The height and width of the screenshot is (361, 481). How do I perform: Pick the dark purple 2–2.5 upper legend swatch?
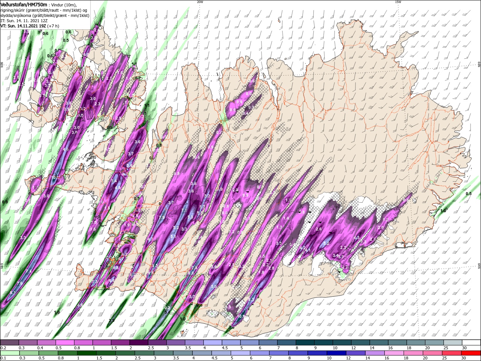coord(139,343)
